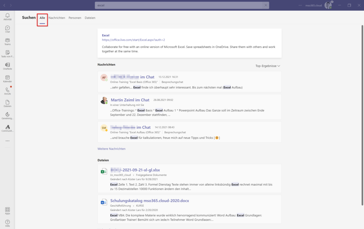Click Martin Zeiml's profile picture
Screen dimensions: 364x229
click(104, 100)
